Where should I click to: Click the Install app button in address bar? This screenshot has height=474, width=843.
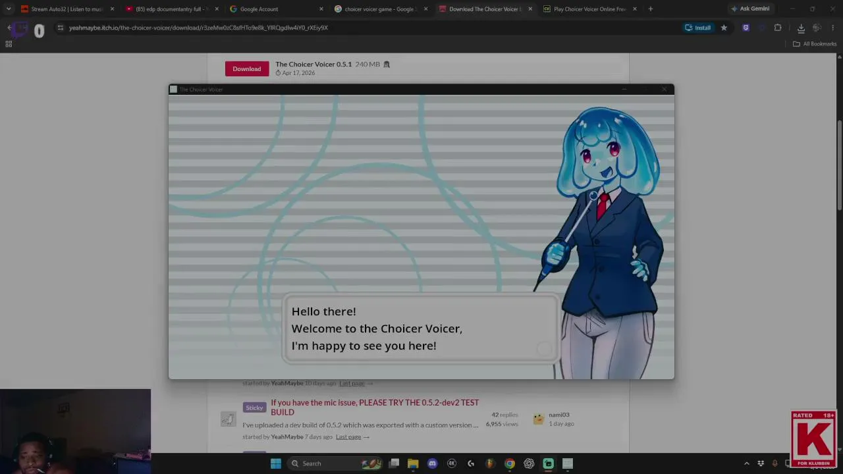tap(698, 28)
